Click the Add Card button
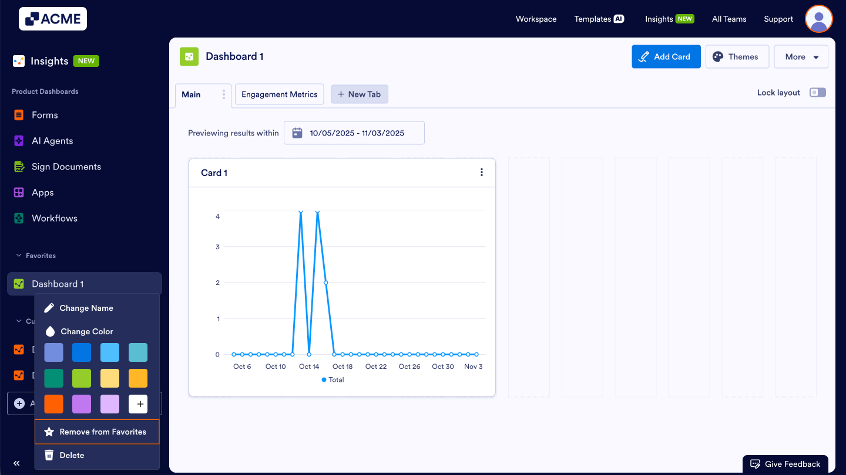Screen dimensions: 846x475 (x=666, y=56)
